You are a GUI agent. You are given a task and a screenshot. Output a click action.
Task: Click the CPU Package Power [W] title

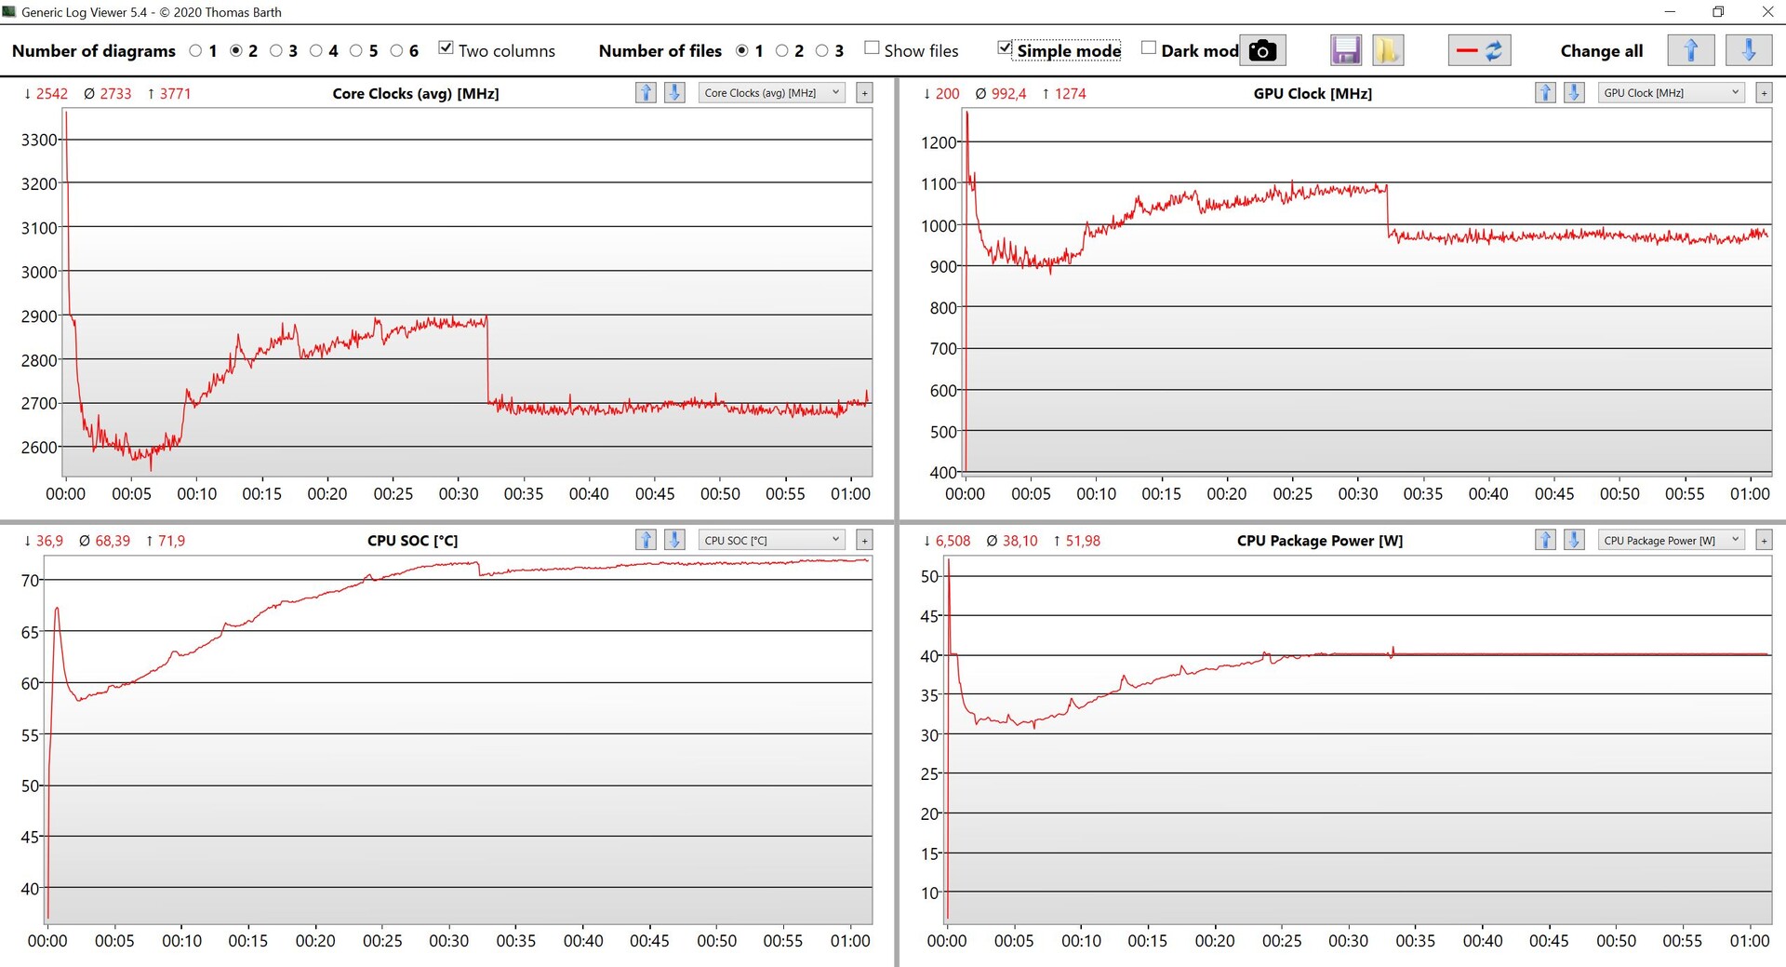tap(1320, 542)
